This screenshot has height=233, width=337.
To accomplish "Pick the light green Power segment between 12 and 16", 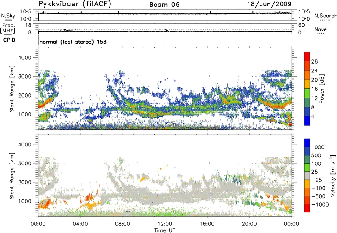I will pyautogui.click(x=307, y=93).
